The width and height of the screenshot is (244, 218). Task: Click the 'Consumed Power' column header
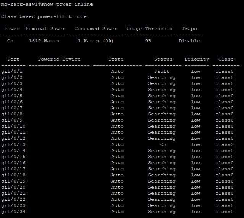tap(96, 29)
